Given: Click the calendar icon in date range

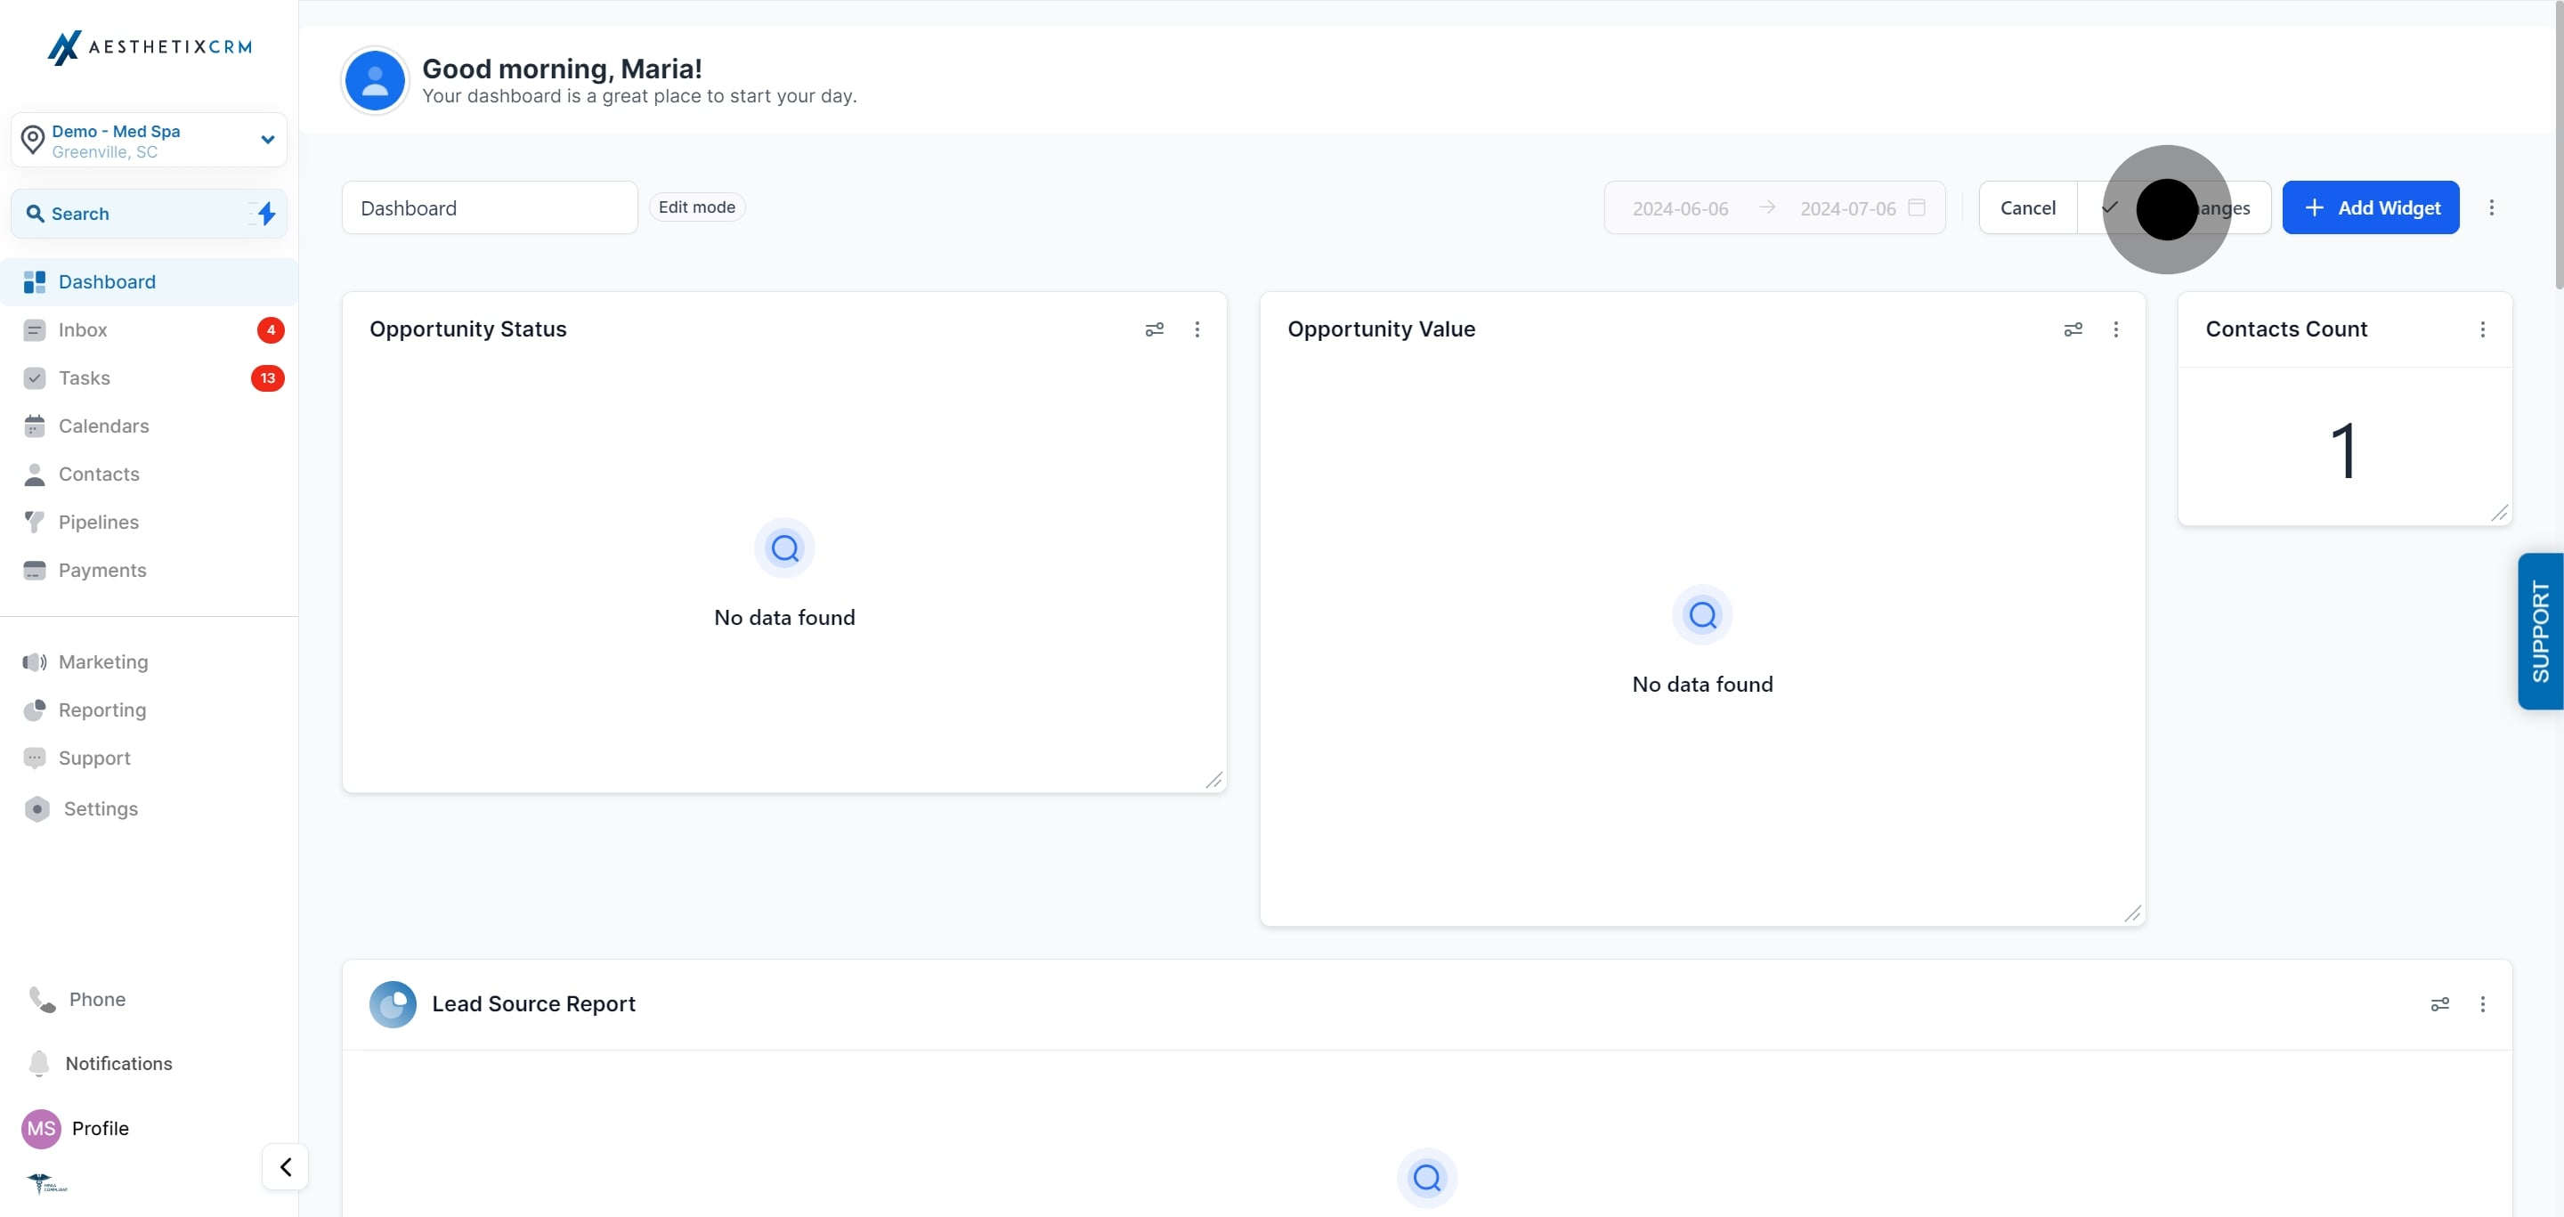Looking at the screenshot, I should pos(1916,208).
